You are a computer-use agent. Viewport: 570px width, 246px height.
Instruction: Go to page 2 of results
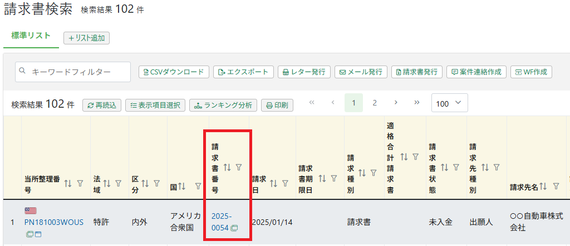pos(375,103)
